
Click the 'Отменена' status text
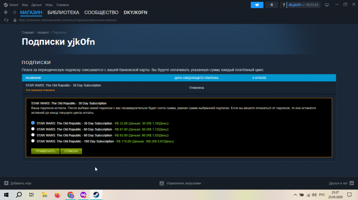[x=196, y=88]
